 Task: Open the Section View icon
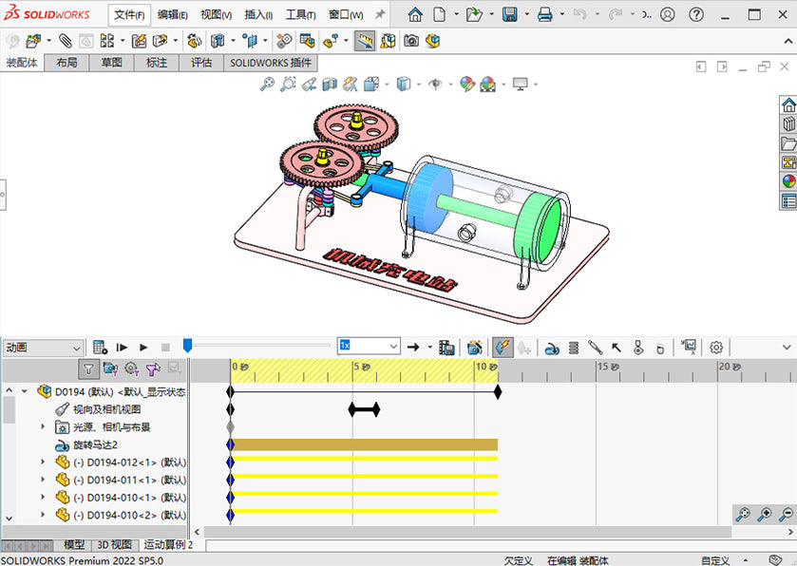(330, 84)
